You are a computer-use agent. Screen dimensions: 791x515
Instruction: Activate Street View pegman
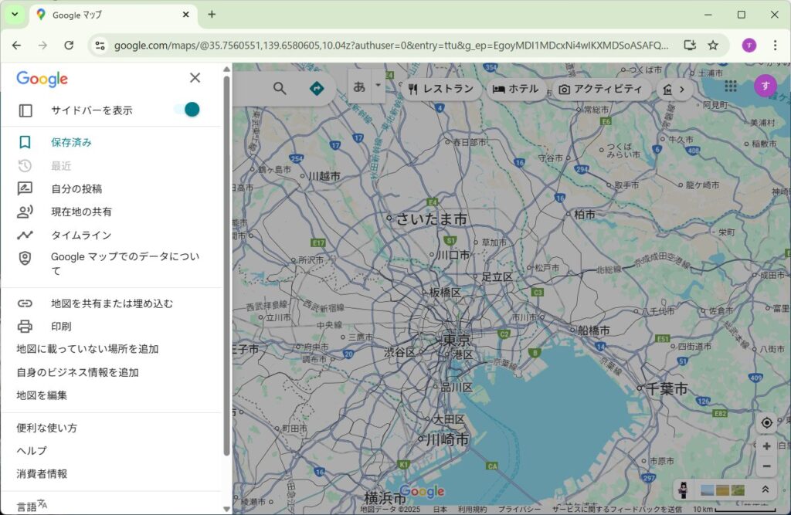[x=683, y=490]
